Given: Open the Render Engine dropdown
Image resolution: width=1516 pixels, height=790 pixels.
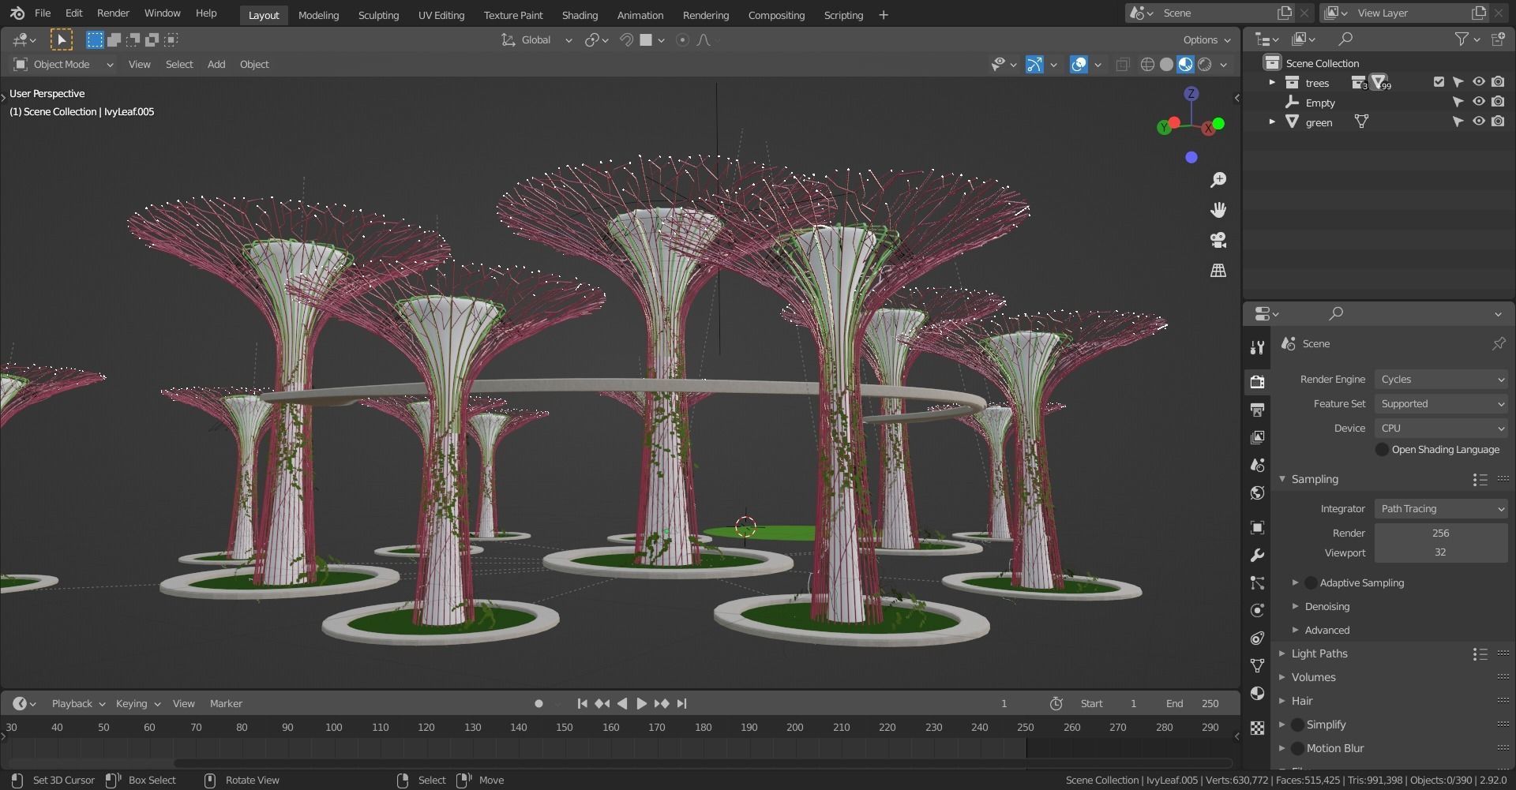Looking at the screenshot, I should pos(1442,380).
